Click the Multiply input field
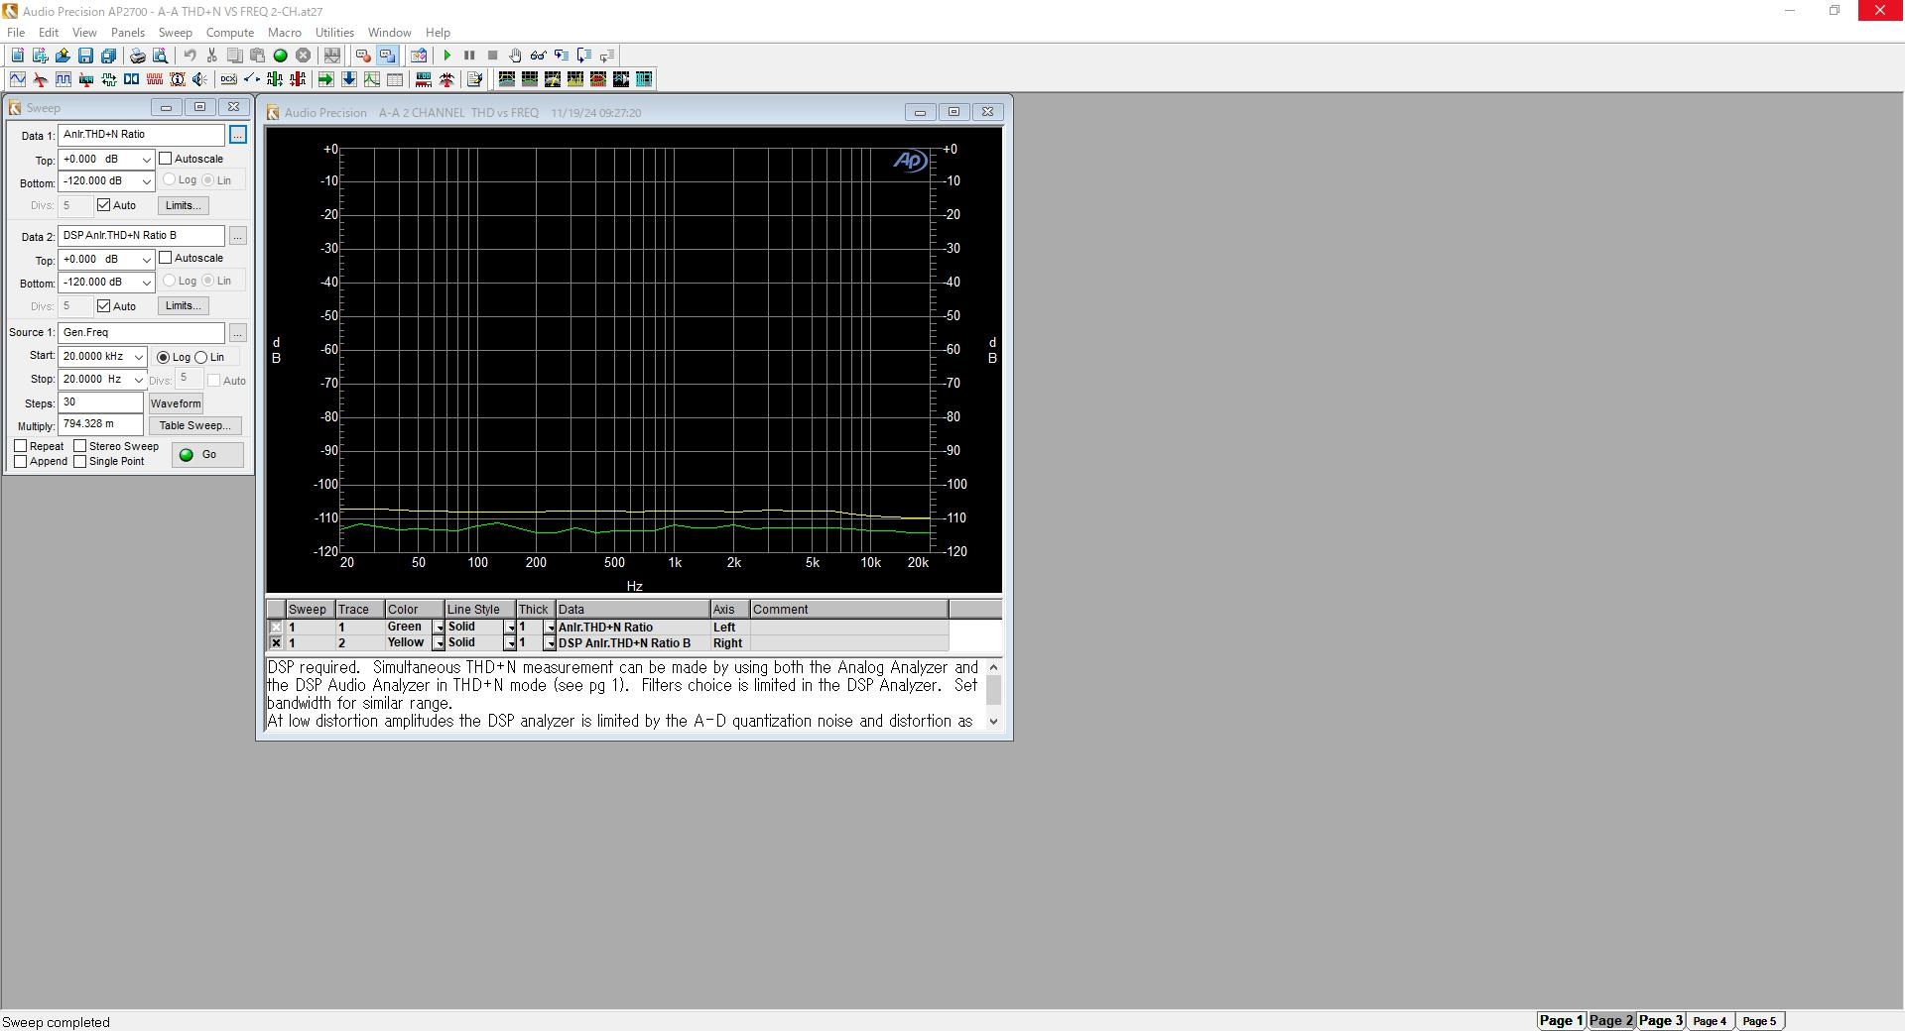 [100, 424]
